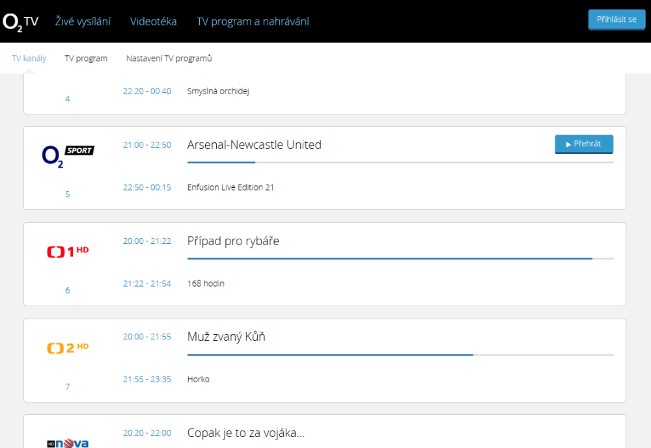The image size is (651, 448).
Task: Open Nastavení TV programů tab
Action: pos(169,59)
